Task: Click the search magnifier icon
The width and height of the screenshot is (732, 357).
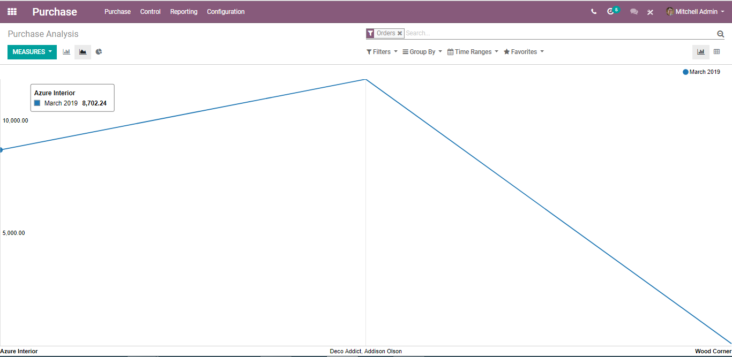Action: click(x=720, y=34)
